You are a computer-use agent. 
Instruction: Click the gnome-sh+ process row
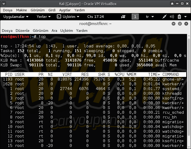tap(93, 79)
